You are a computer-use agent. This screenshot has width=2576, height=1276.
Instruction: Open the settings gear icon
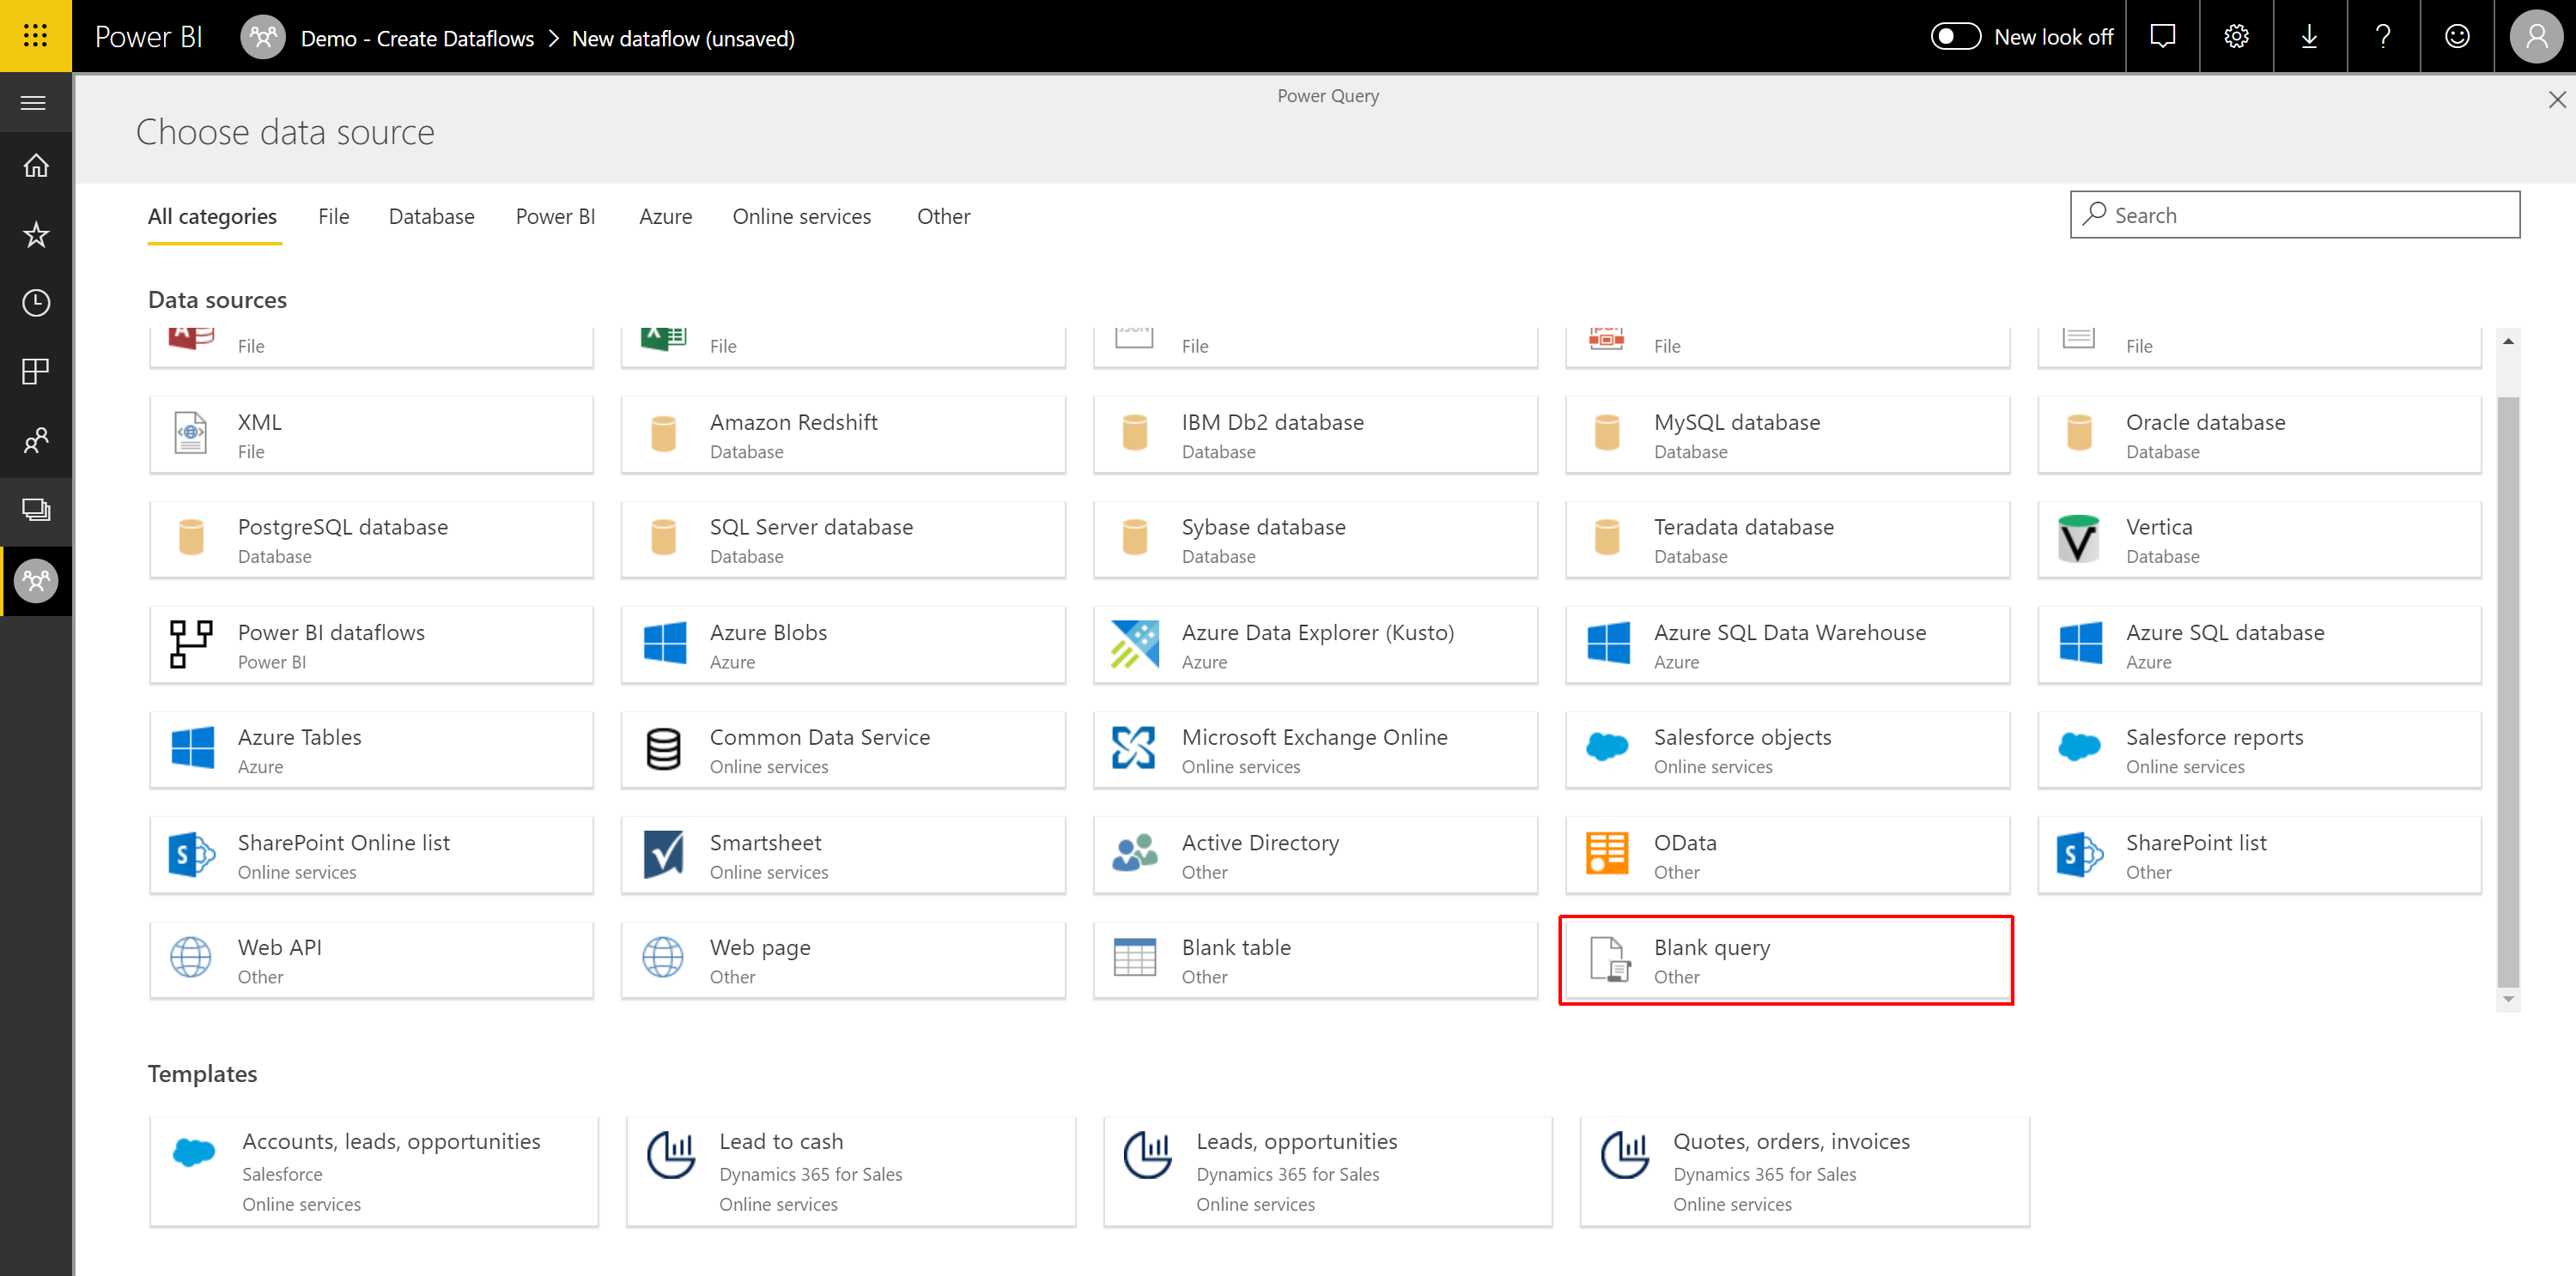[x=2236, y=37]
